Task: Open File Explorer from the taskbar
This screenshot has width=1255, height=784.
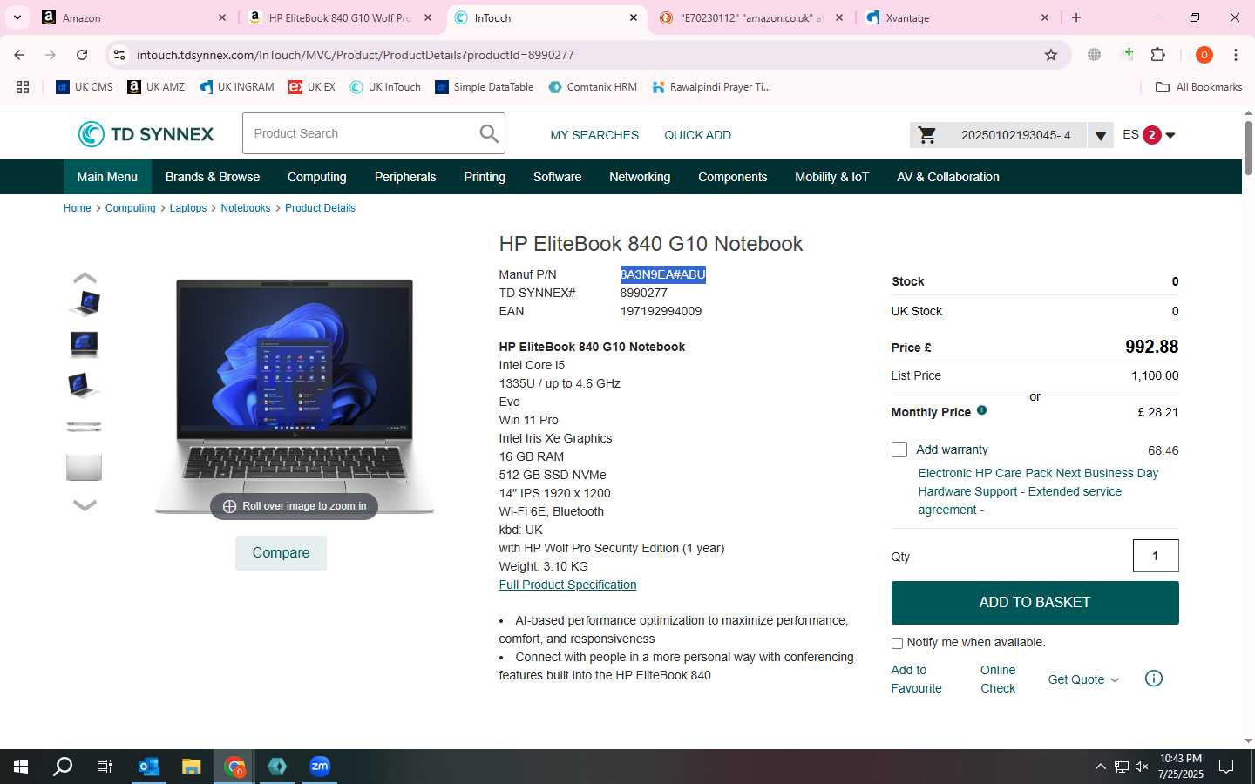Action: pos(192,767)
